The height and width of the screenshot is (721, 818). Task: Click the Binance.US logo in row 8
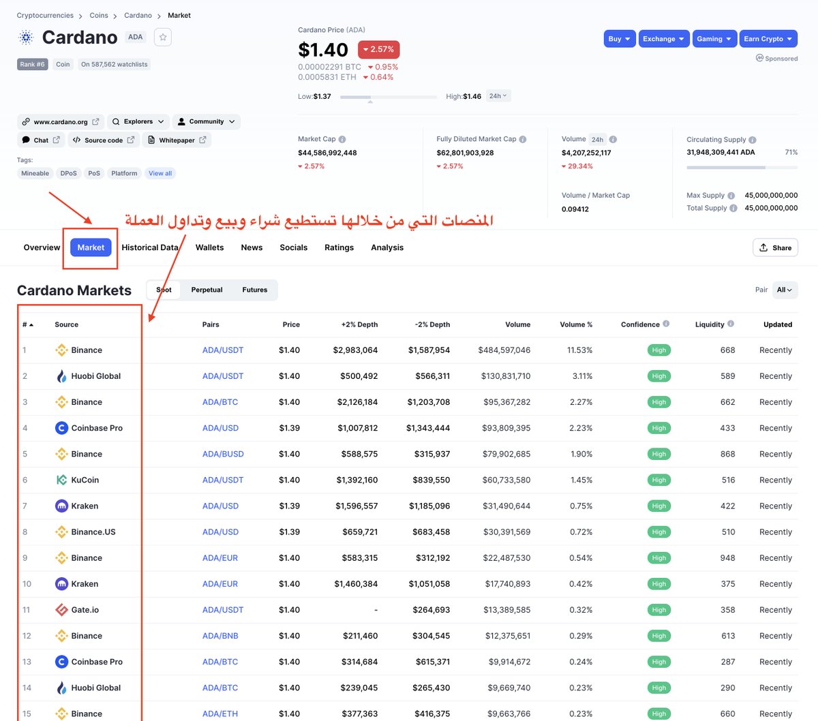[x=61, y=532]
